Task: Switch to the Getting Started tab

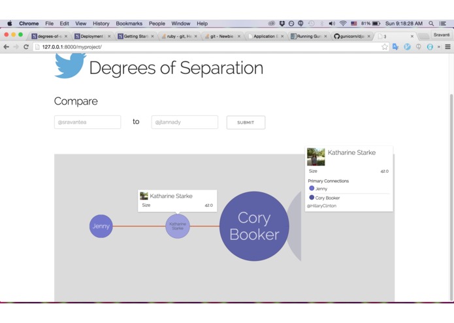Action: (x=135, y=36)
